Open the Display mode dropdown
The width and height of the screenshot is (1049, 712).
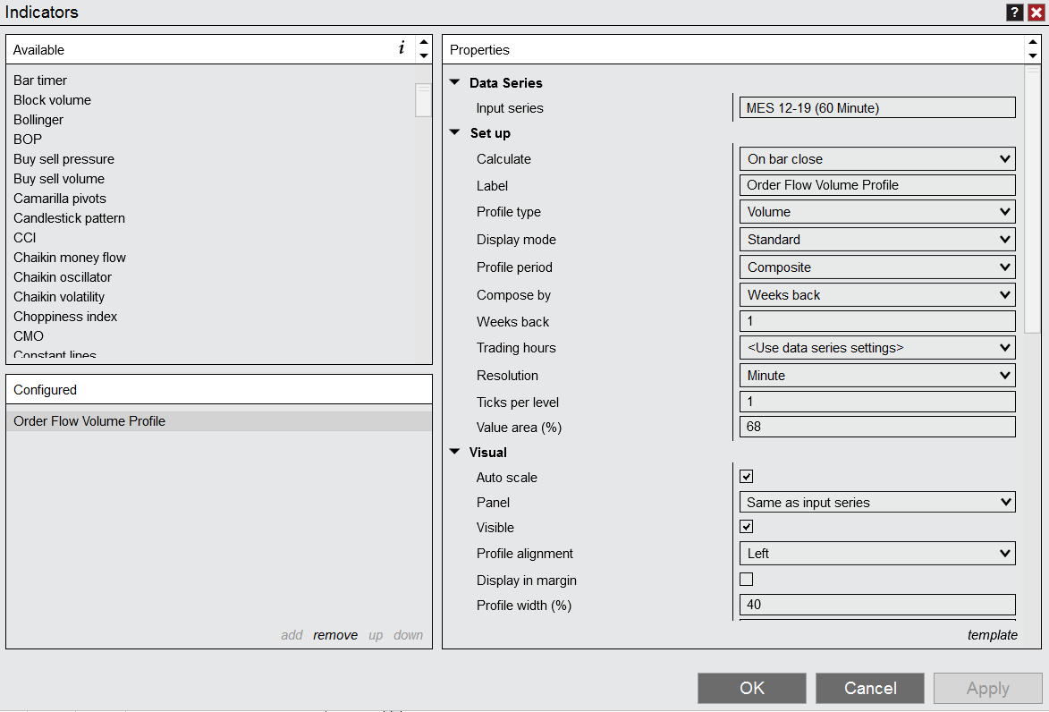877,240
